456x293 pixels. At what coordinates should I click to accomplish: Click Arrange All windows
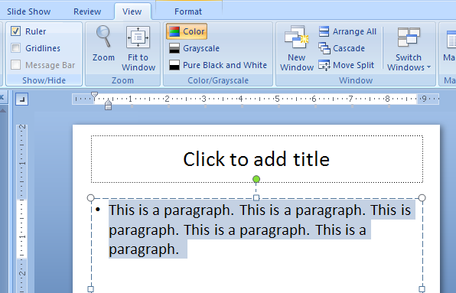[x=347, y=31]
